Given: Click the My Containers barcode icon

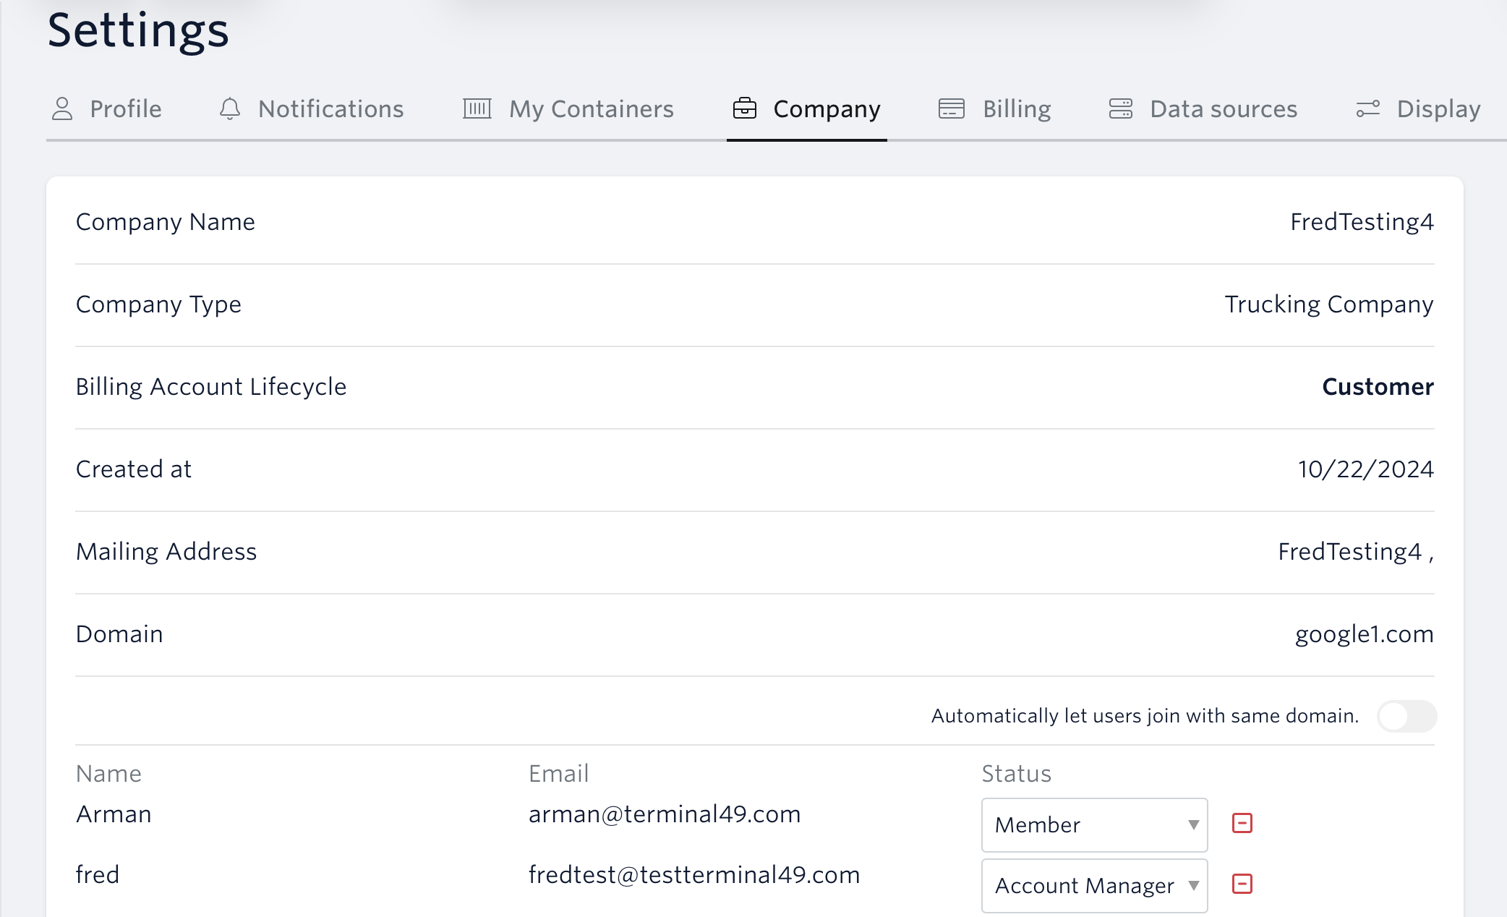Looking at the screenshot, I should pyautogui.click(x=477, y=109).
